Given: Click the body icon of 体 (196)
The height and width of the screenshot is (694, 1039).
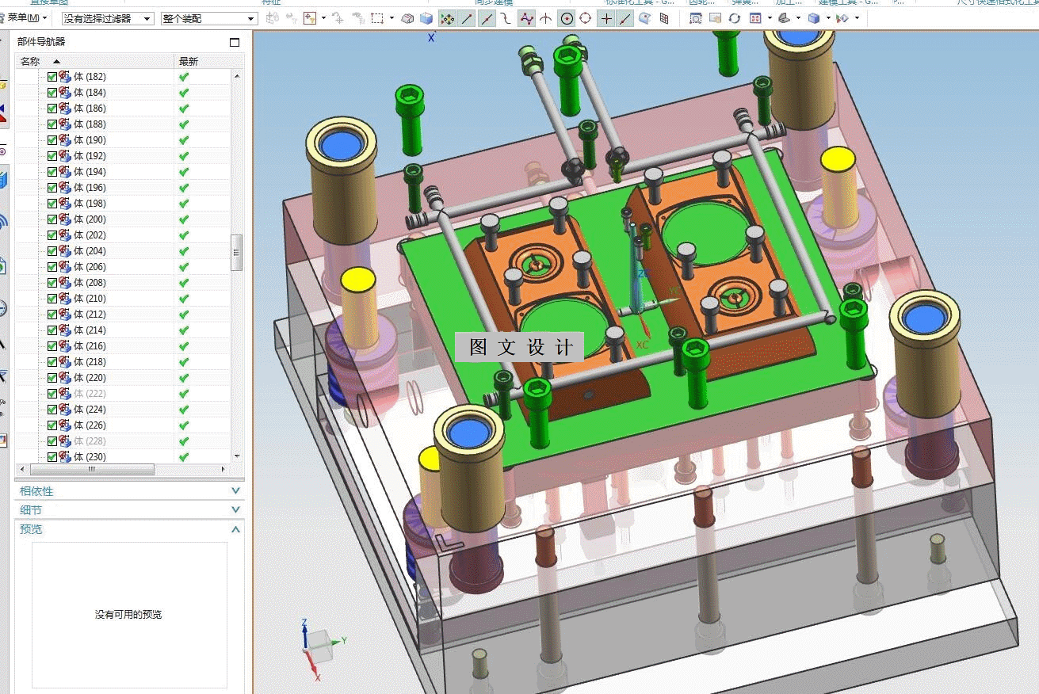Looking at the screenshot, I should (x=65, y=188).
